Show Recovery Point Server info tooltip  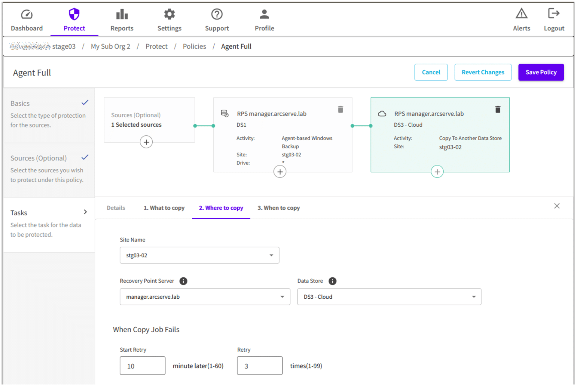pos(183,281)
